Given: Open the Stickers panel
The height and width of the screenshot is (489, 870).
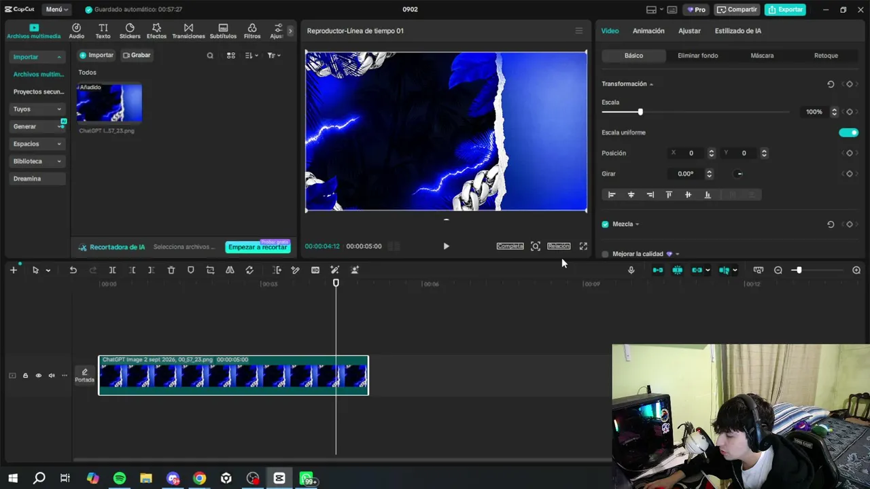Looking at the screenshot, I should pos(130,31).
